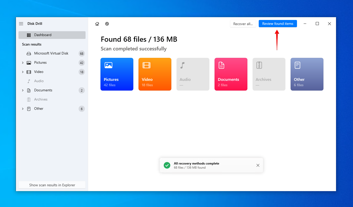
Task: Open the Pictures category tile
Action: click(x=117, y=74)
